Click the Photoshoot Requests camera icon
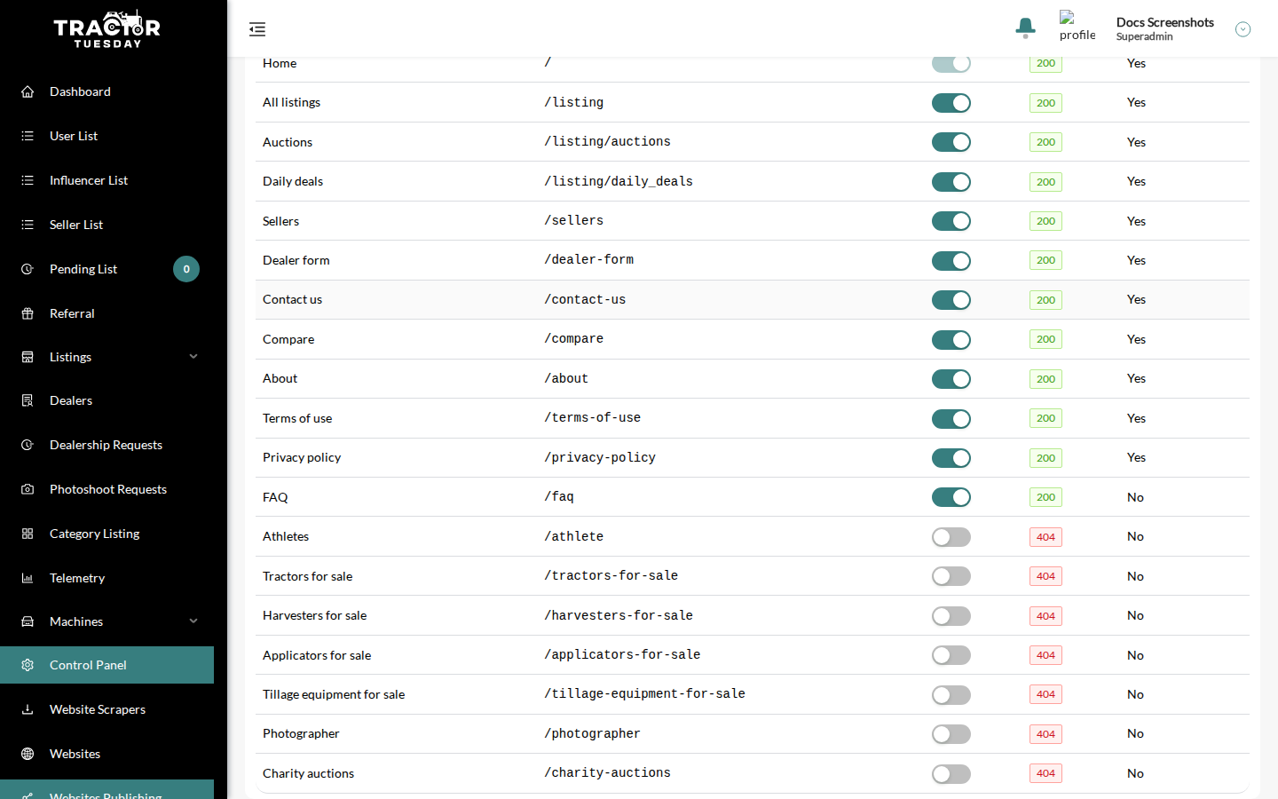 click(28, 489)
